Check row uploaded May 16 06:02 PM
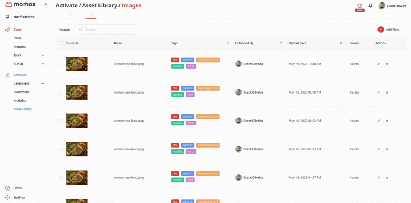The image size is (411, 203). point(61,121)
